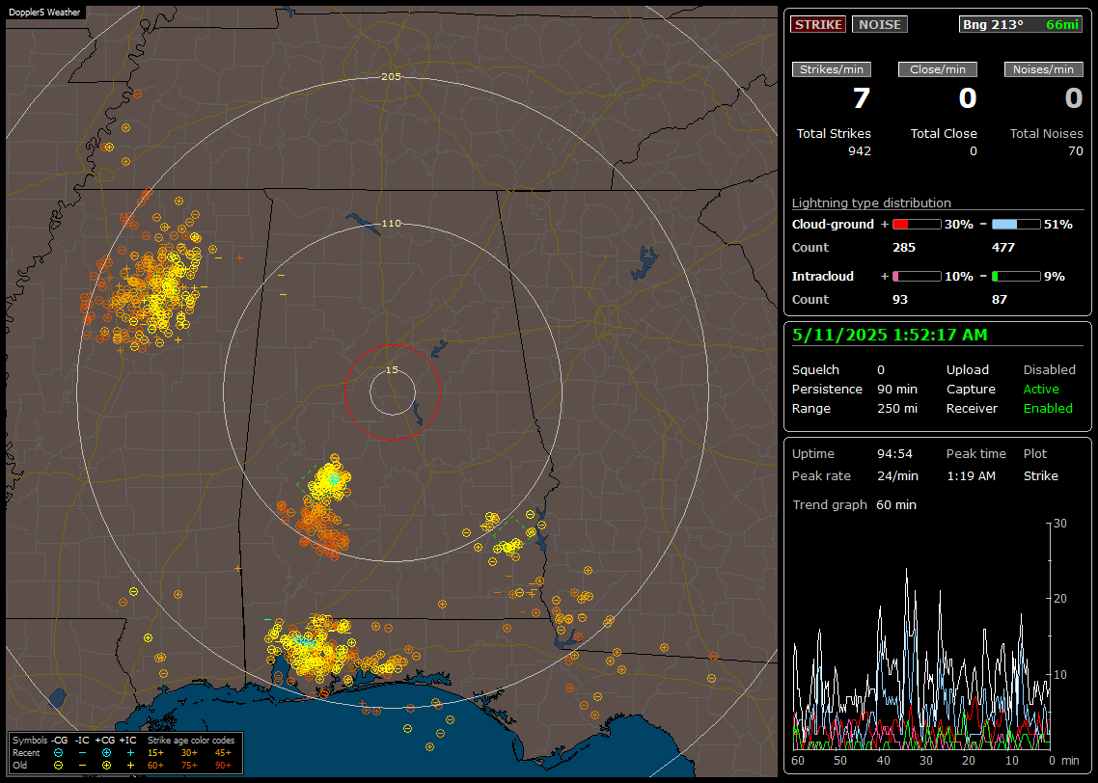1098x783 pixels.
Task: Click the Total Noises value 70
Action: click(1076, 151)
